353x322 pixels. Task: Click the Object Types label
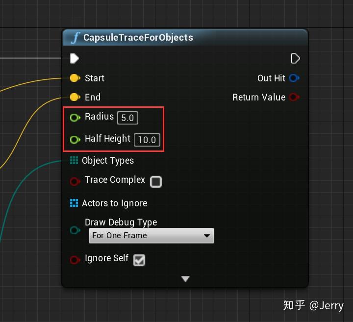[108, 161]
